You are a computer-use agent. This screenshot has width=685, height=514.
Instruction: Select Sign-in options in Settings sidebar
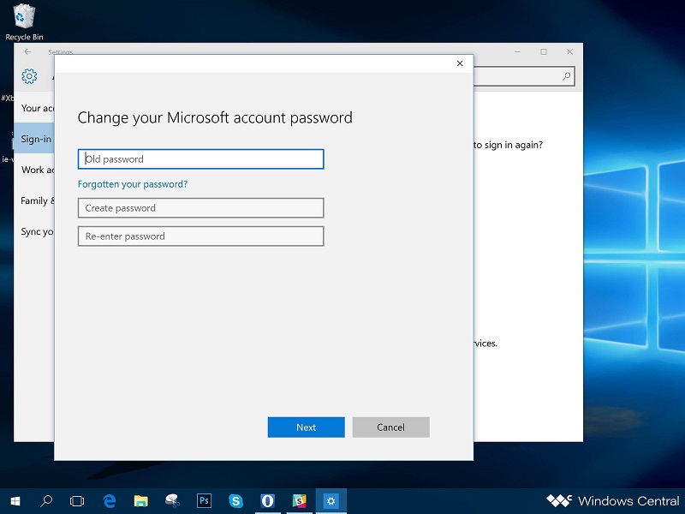coord(35,139)
